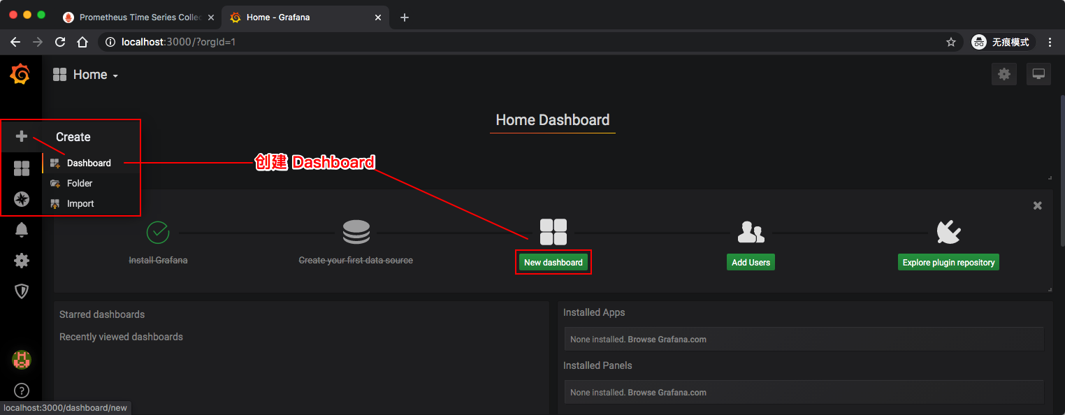Open the Alerting bell sidebar icon
Viewport: 1065px width, 415px height.
click(22, 230)
